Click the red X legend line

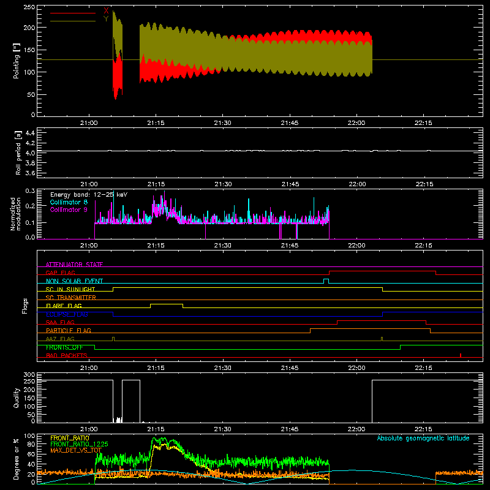coord(73,13)
